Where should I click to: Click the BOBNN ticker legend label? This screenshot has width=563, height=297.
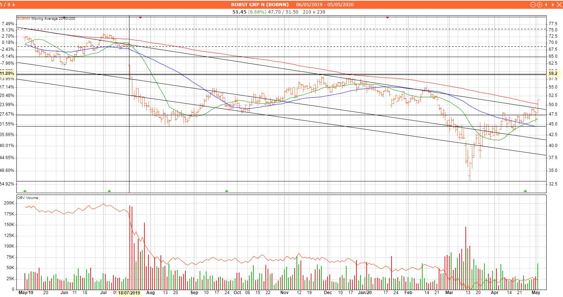[24, 19]
